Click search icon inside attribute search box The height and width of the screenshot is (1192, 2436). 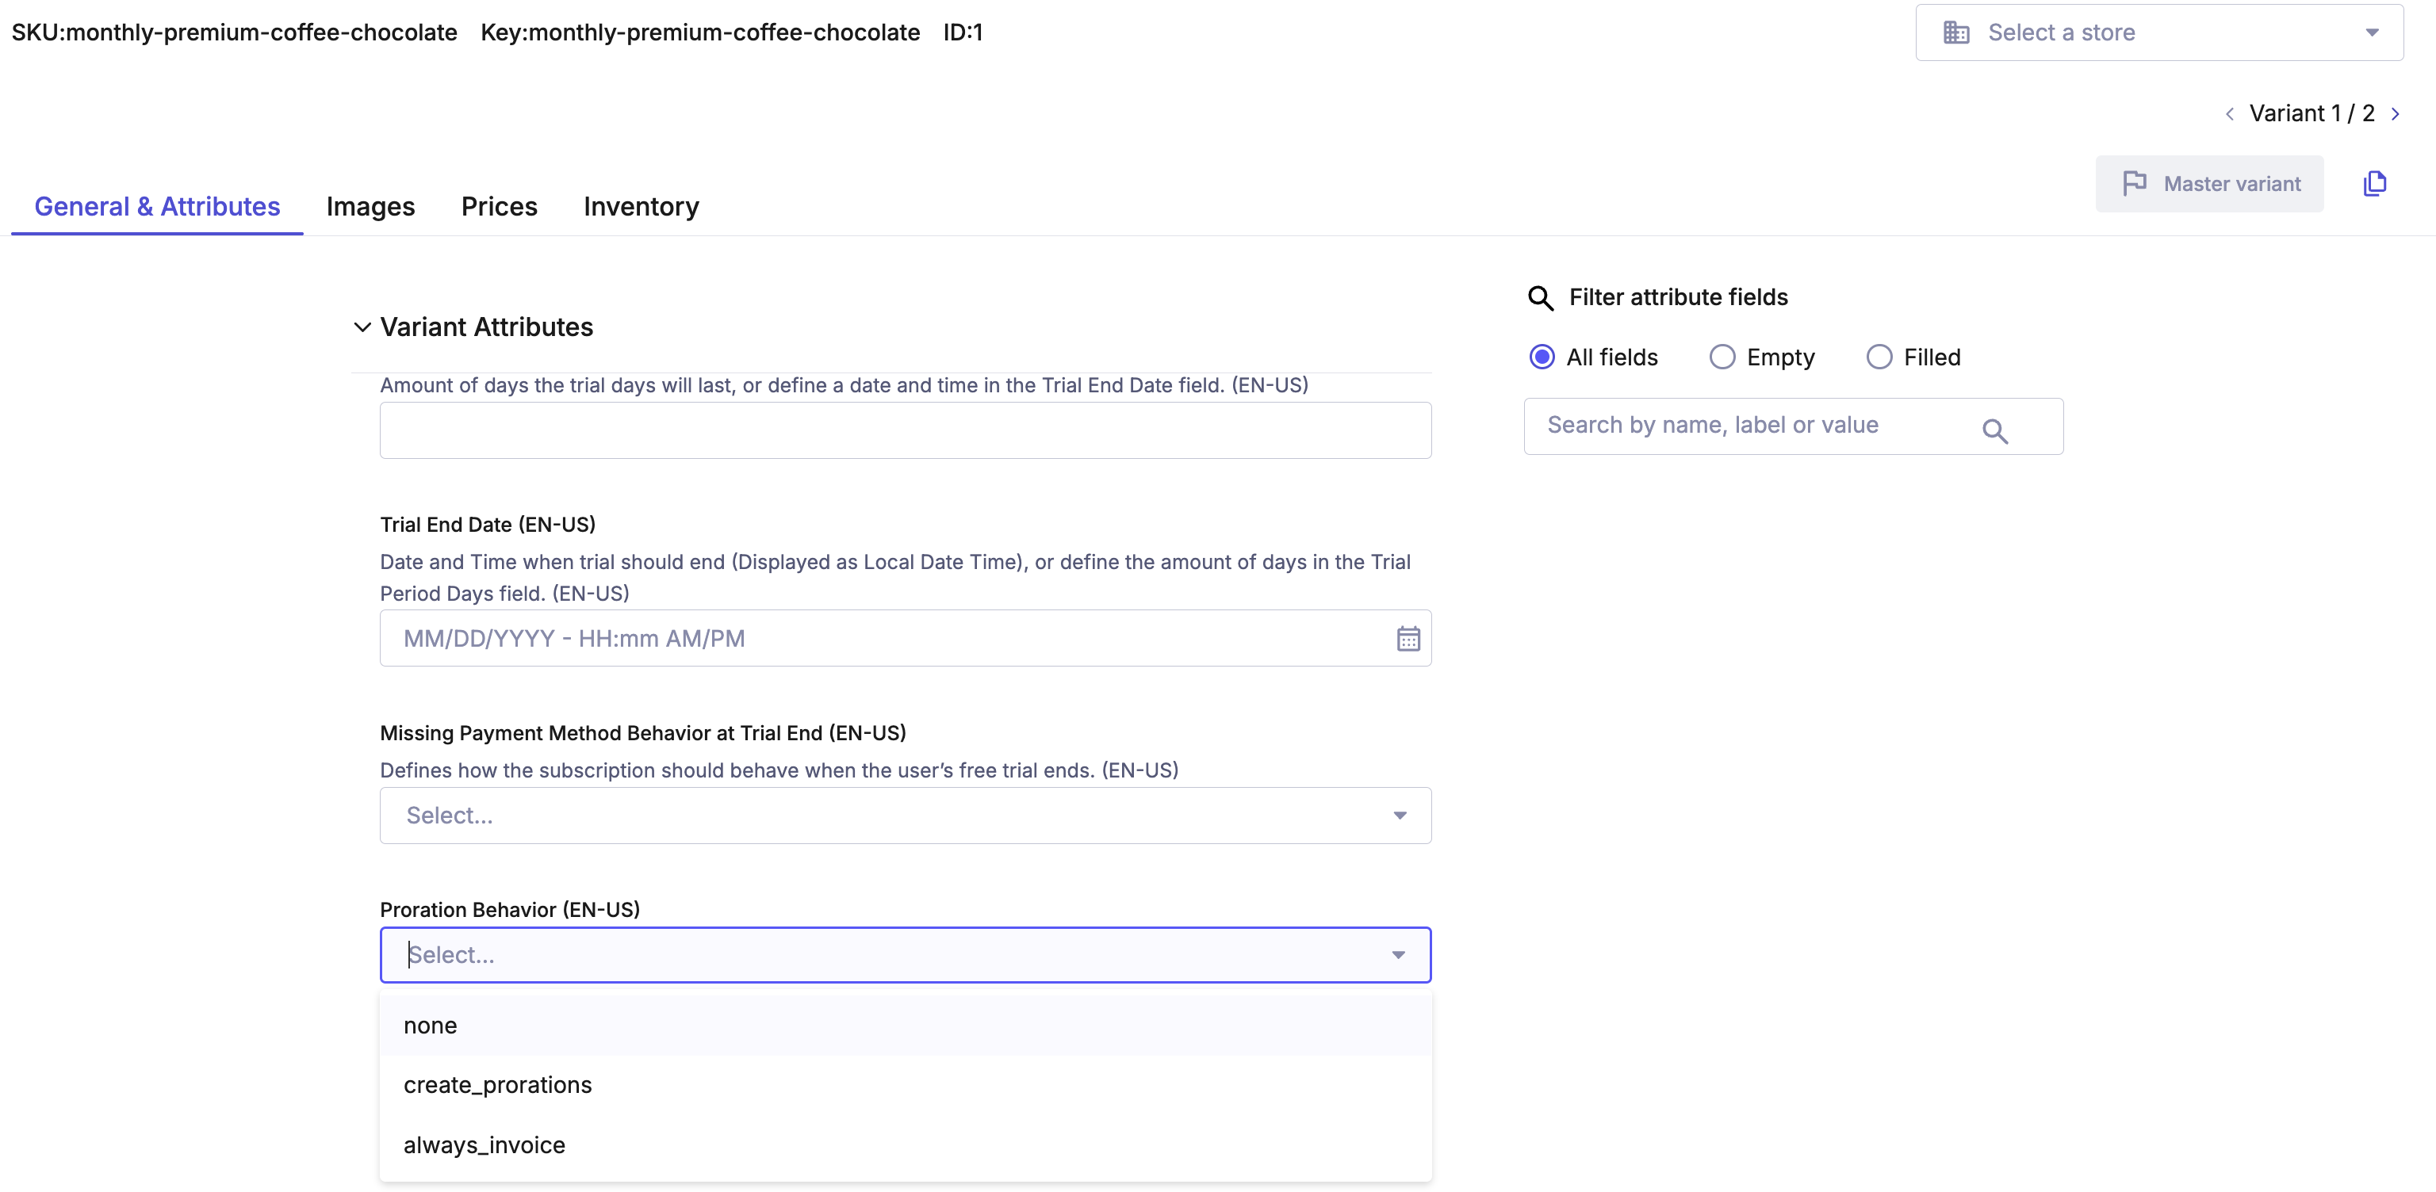pos(1995,431)
